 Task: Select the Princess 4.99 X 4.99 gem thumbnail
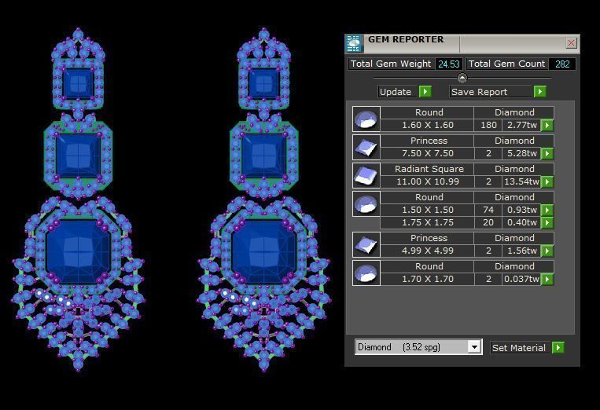[366, 244]
